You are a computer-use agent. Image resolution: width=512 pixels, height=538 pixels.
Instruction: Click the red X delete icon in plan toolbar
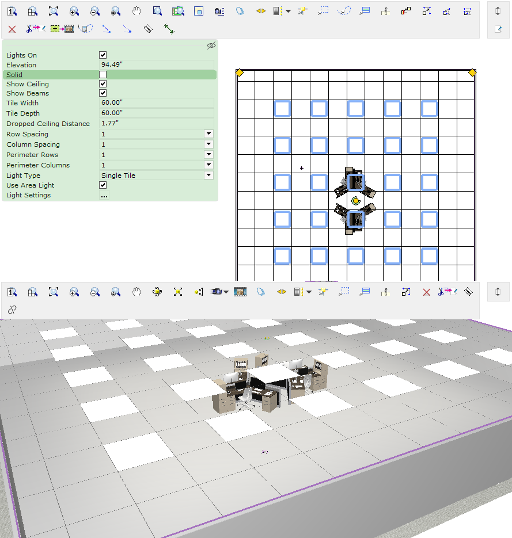[x=12, y=29]
